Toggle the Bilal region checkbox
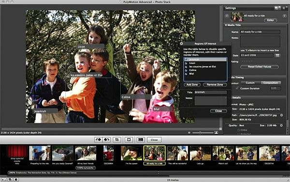The width and height of the screenshot is (290, 182). 186,74
